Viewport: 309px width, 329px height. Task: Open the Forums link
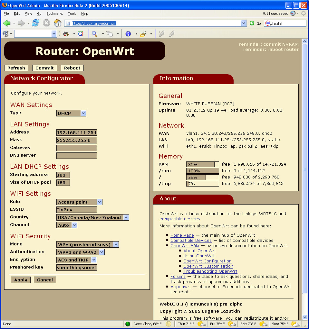(178, 276)
